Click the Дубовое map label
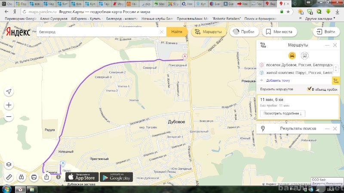344x193 pixels. tap(176, 122)
